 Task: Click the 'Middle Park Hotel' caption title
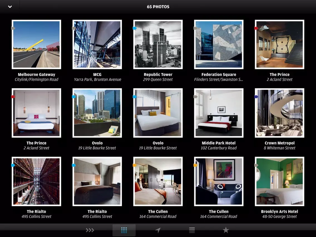click(219, 143)
